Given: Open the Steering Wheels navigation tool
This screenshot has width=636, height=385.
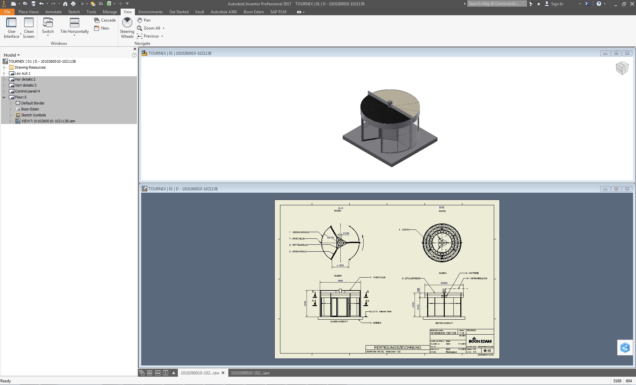Looking at the screenshot, I should [x=127, y=28].
